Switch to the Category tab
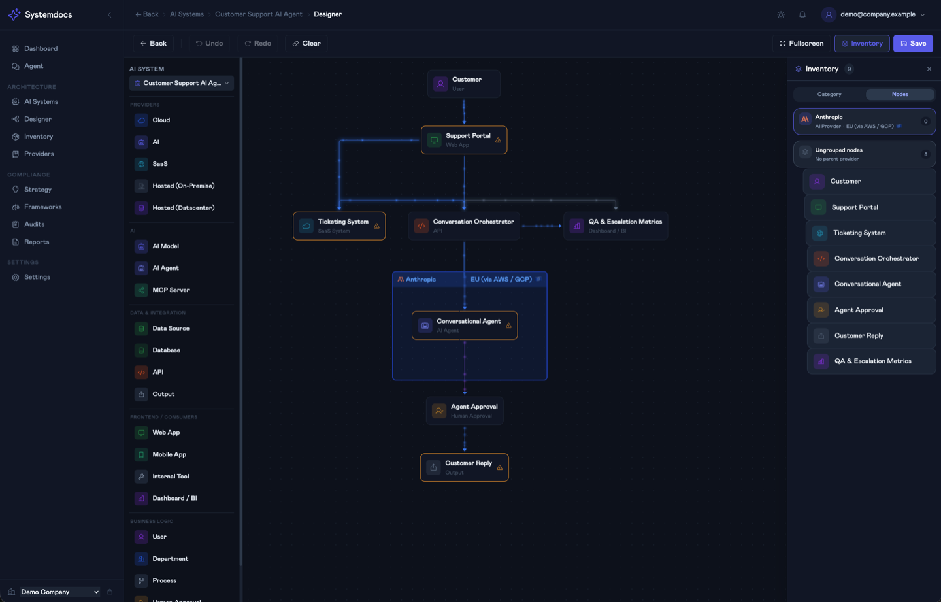Image resolution: width=941 pixels, height=602 pixels. [x=829, y=94]
